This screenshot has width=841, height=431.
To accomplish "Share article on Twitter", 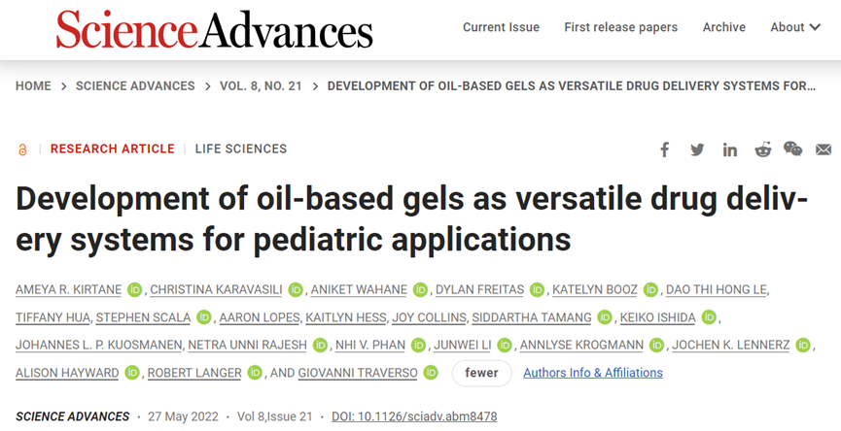I will (x=697, y=149).
